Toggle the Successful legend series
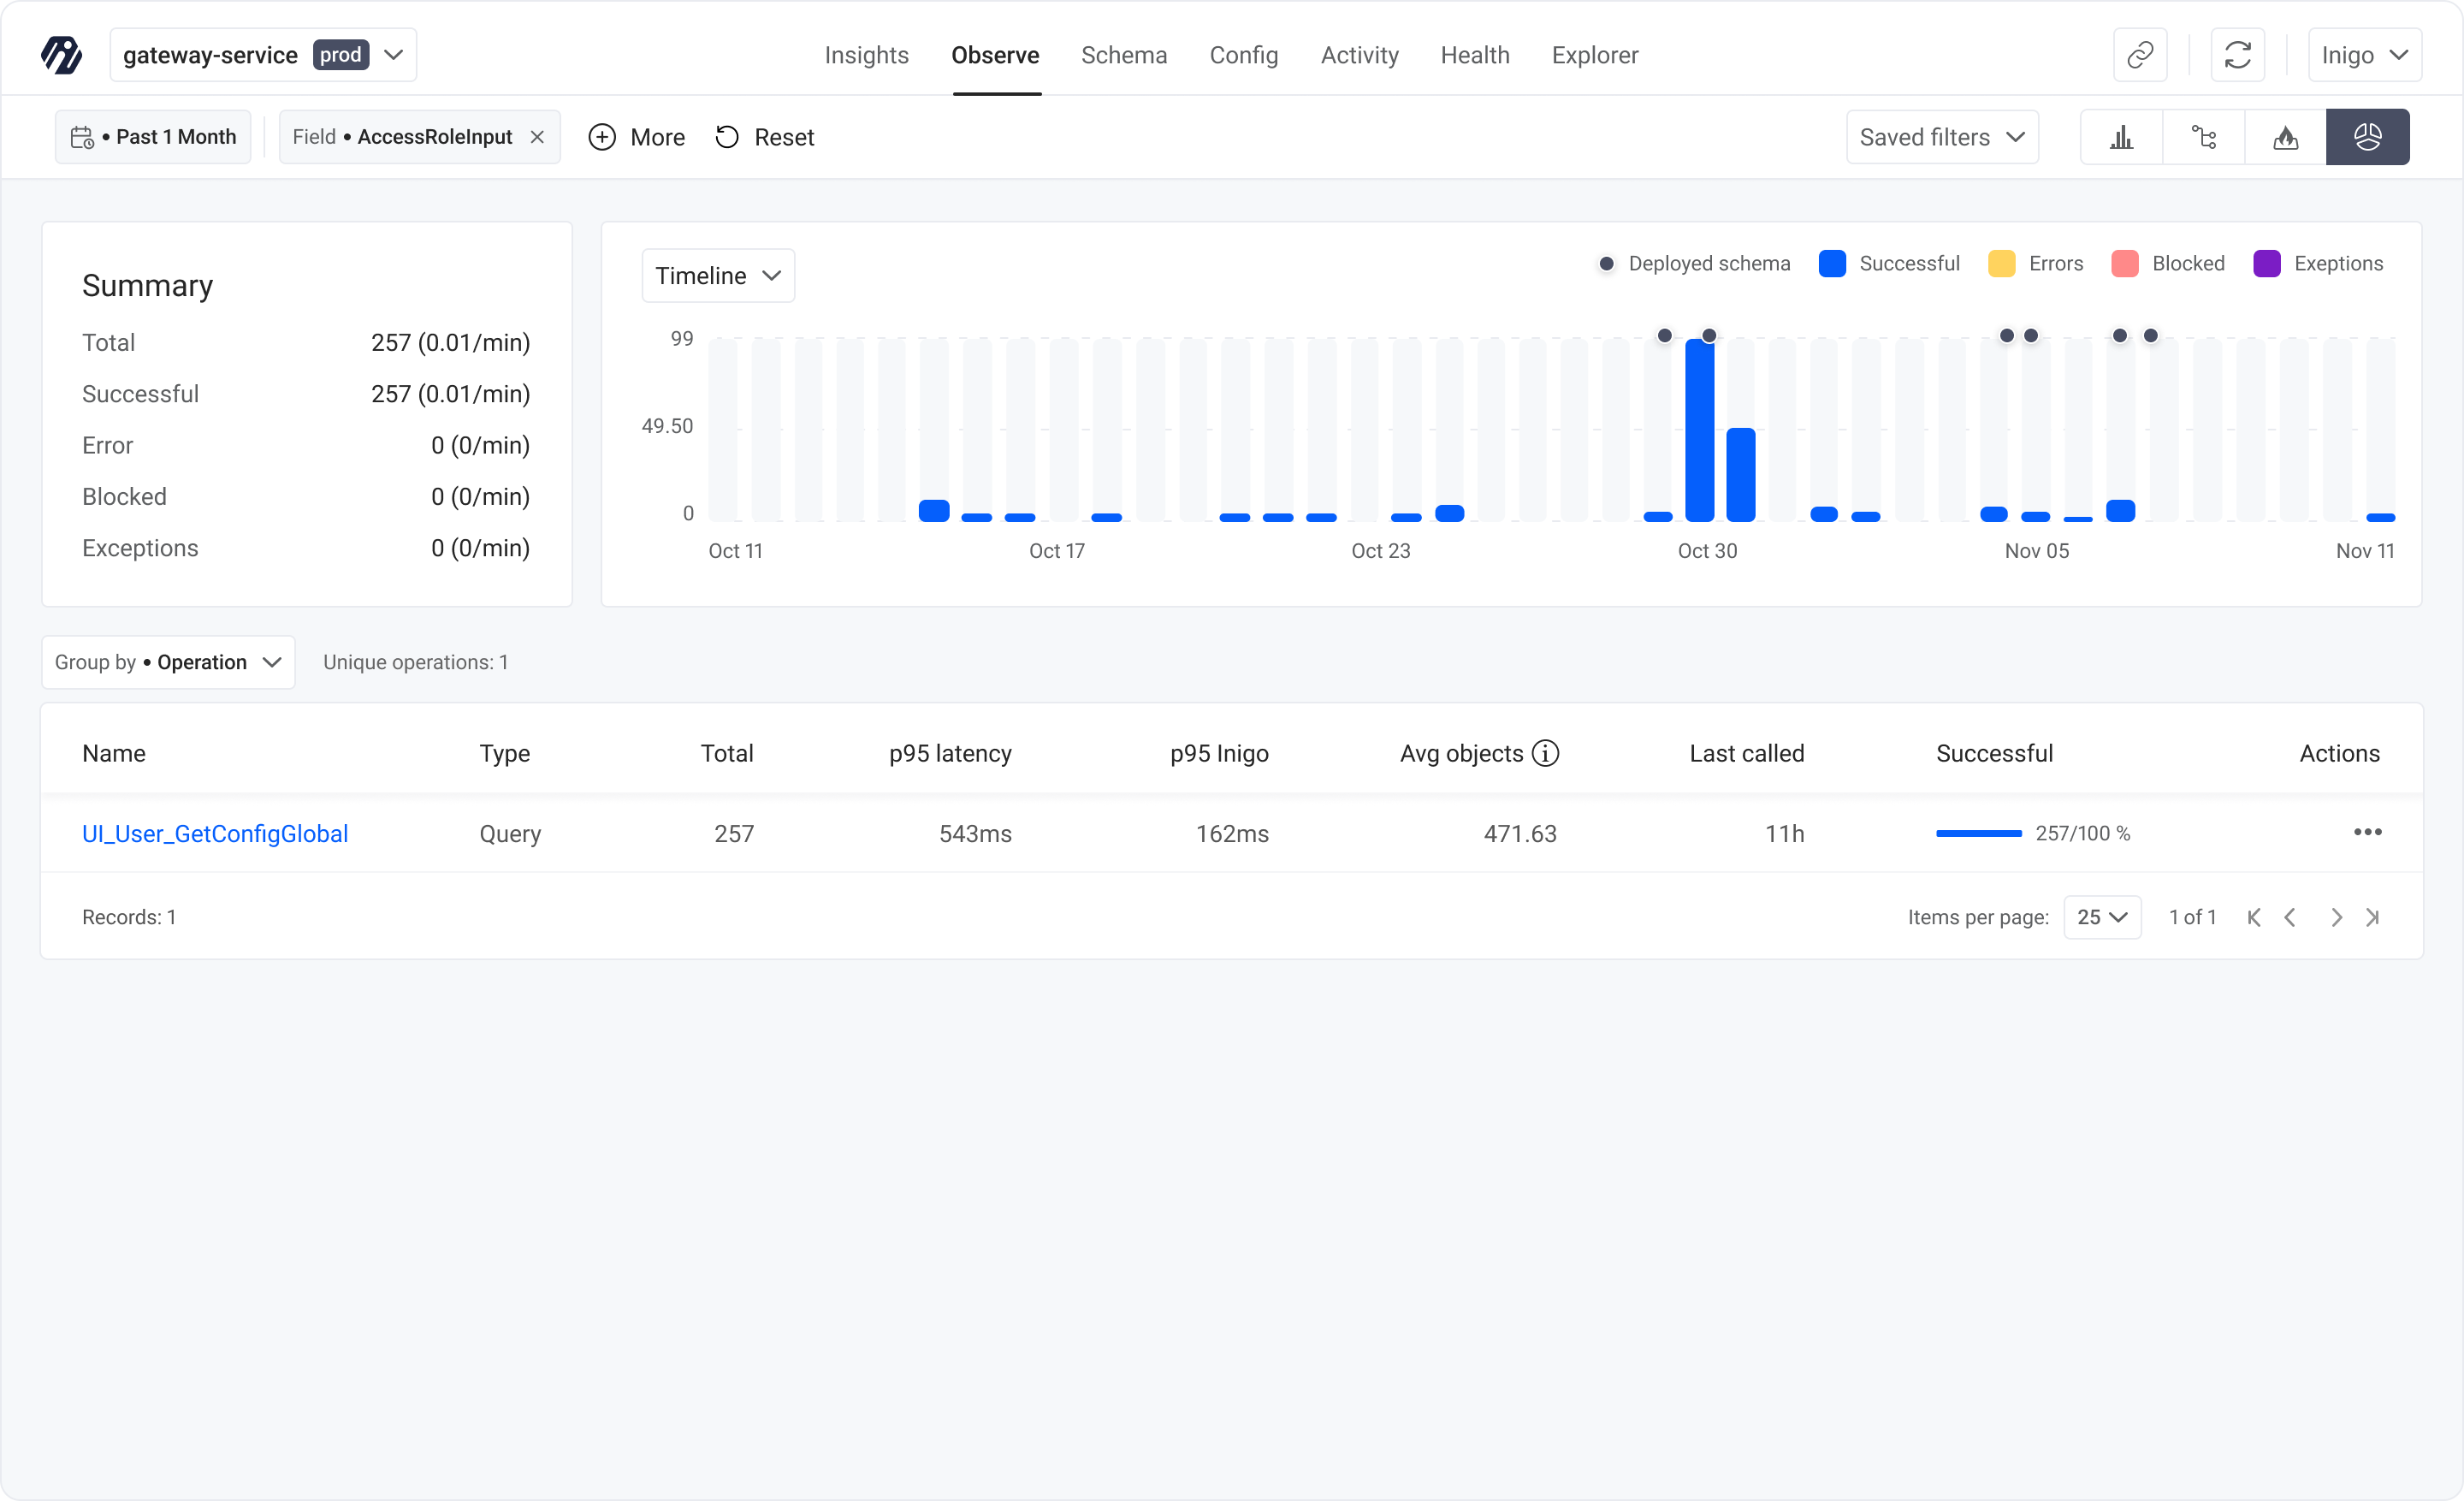2464x1501 pixels. point(1890,263)
